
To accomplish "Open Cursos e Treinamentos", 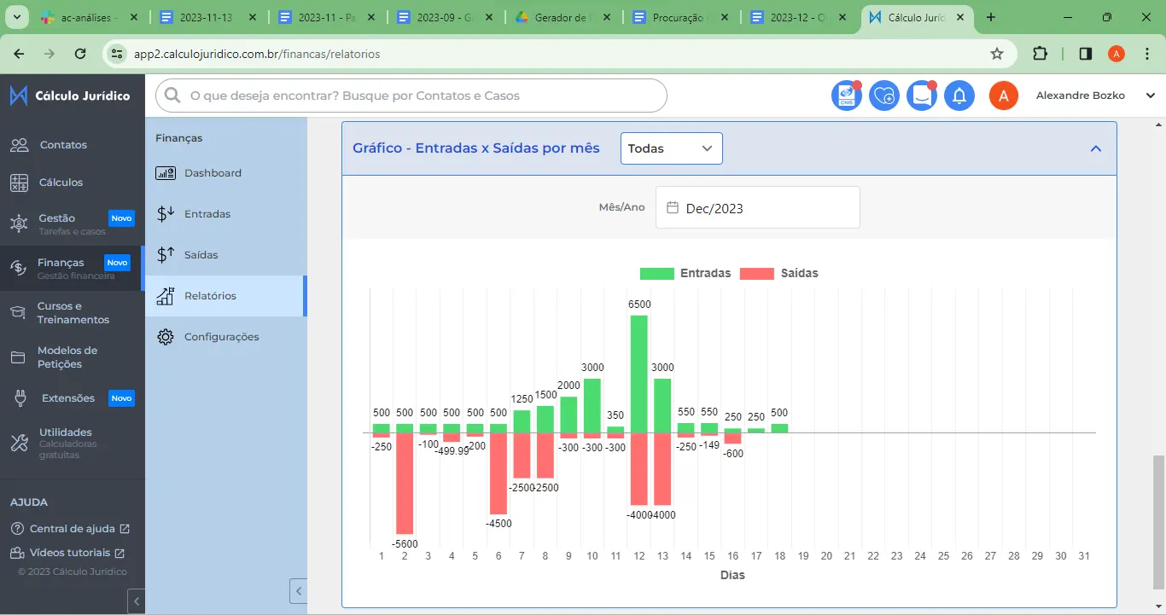I will pos(73,313).
